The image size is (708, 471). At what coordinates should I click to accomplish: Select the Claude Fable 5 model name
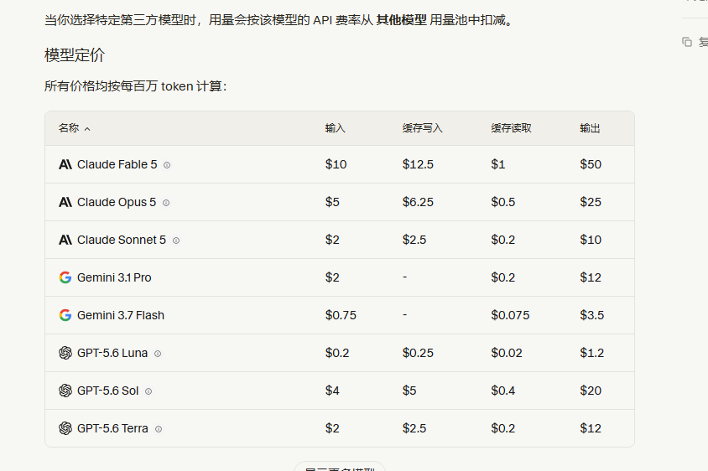pyautogui.click(x=117, y=164)
